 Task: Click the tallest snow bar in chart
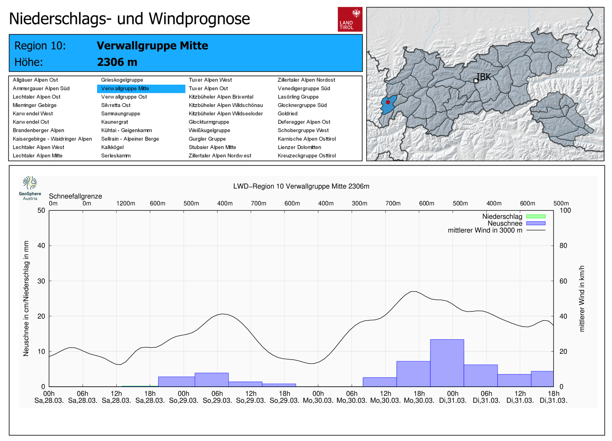447,363
